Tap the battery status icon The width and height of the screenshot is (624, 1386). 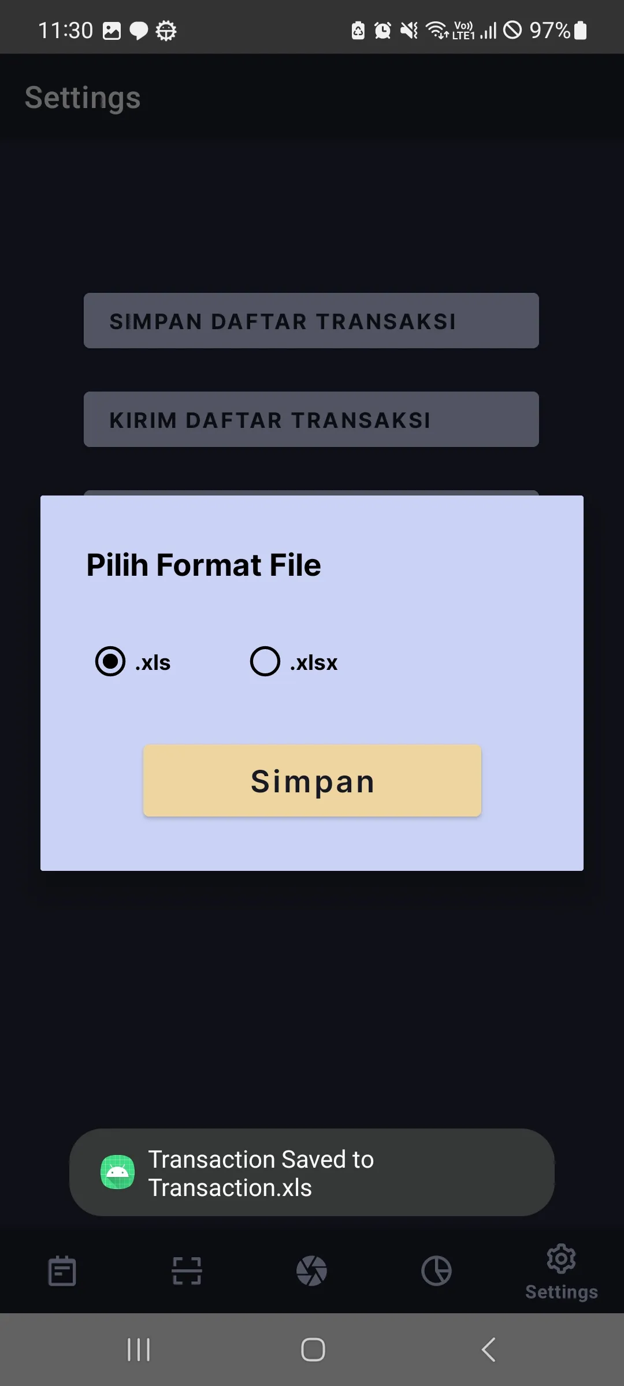click(581, 30)
